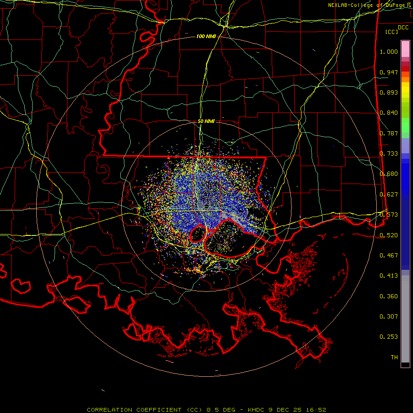The width and height of the screenshot is (413, 413).
Task: Click the DCC product label
Action: pos(403,28)
